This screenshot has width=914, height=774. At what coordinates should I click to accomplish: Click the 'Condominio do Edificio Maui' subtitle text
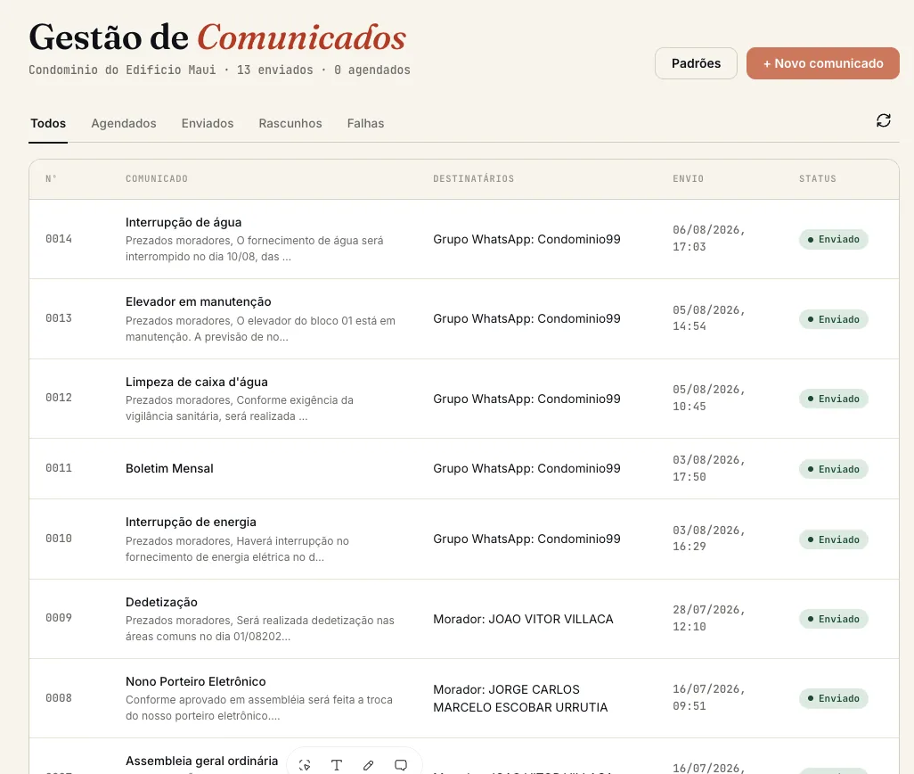[x=122, y=70]
